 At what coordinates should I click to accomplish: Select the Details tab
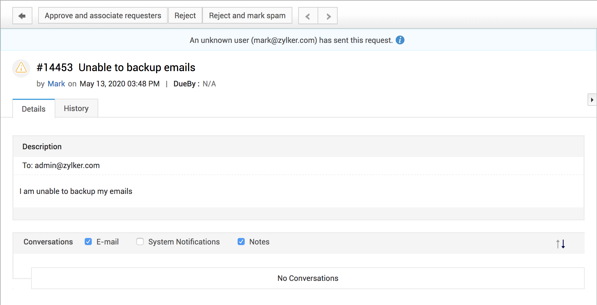coord(34,109)
